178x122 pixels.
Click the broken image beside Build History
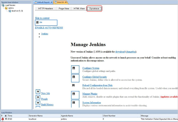(38, 103)
